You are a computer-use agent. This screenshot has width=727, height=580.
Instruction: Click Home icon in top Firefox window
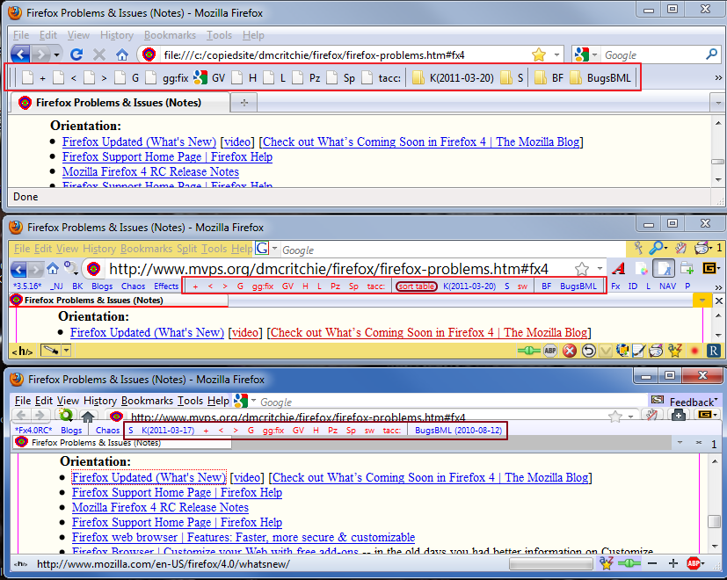pos(122,54)
